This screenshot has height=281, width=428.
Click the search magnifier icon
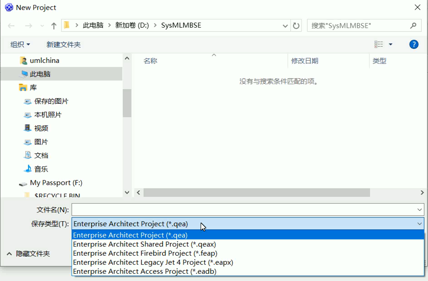[x=413, y=26]
